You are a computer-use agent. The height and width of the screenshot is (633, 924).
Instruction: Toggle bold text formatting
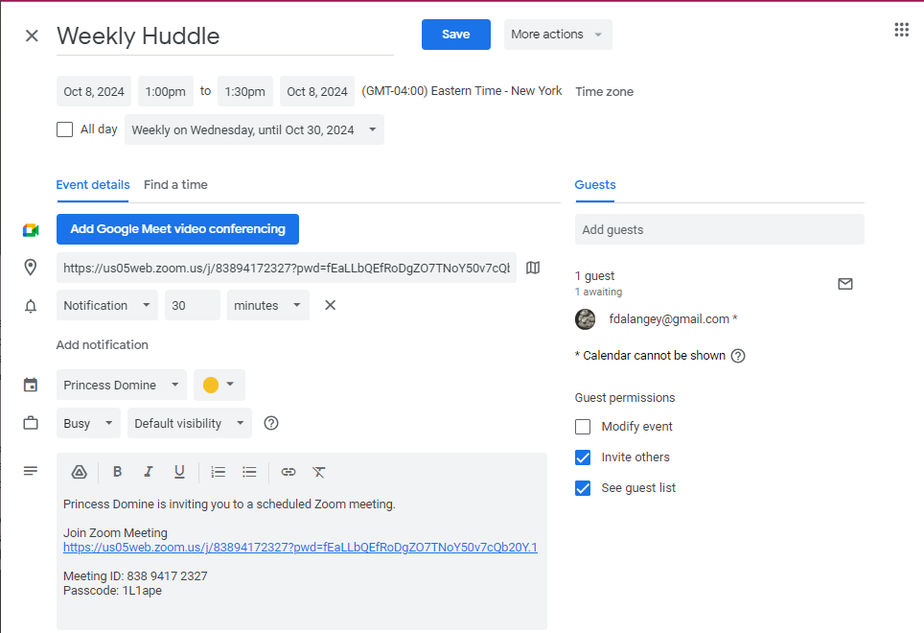pyautogui.click(x=117, y=472)
